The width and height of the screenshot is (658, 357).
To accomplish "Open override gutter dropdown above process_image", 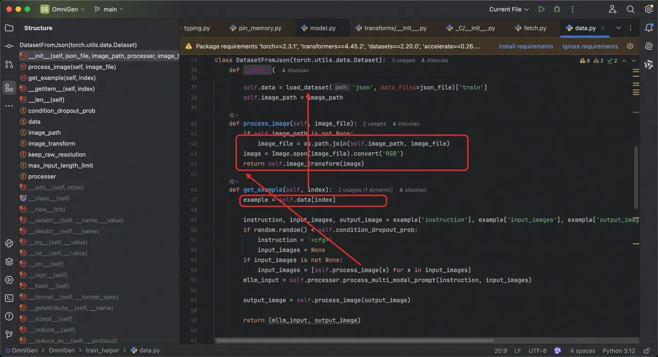I will [x=234, y=115].
